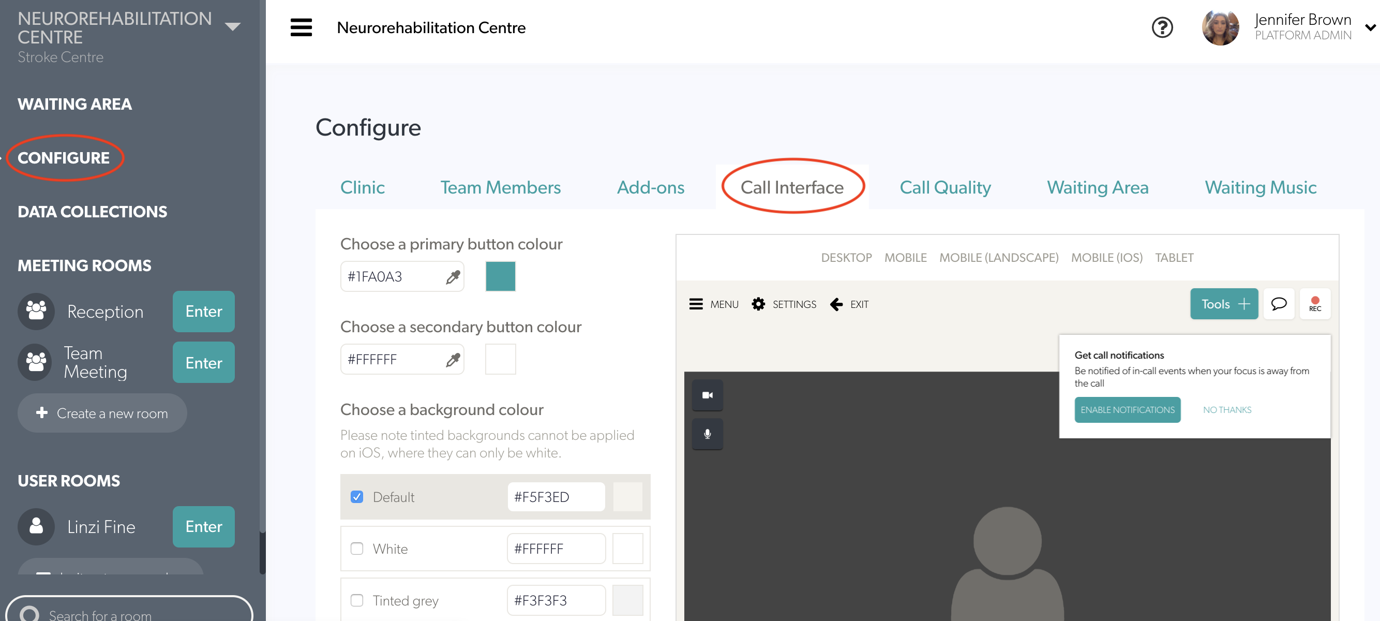Click Enable Notifications button
The image size is (1380, 621).
tap(1127, 409)
